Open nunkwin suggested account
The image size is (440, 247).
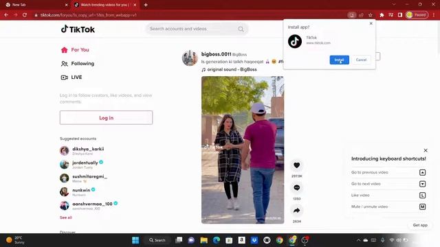pyautogui.click(x=78, y=192)
